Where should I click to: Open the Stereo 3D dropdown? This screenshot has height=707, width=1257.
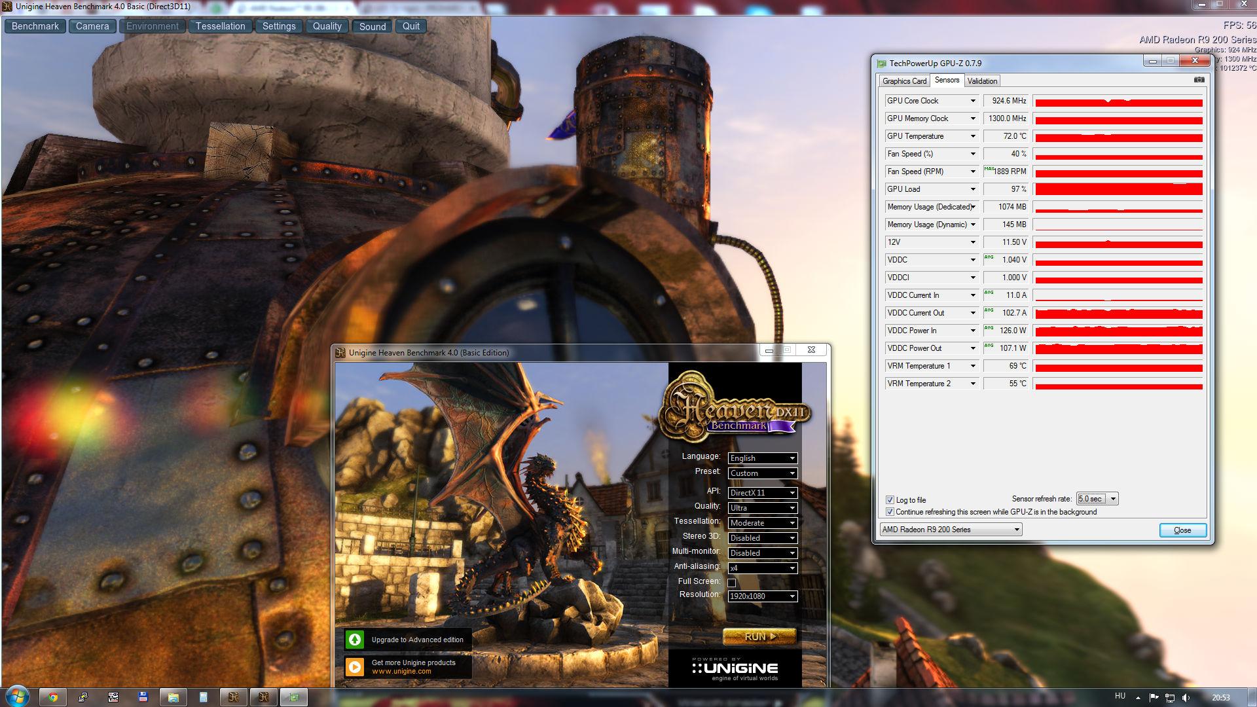point(763,538)
